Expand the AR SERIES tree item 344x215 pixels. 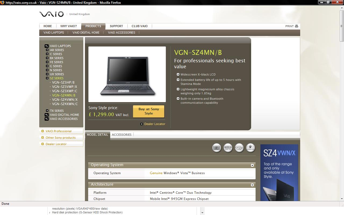[47, 50]
